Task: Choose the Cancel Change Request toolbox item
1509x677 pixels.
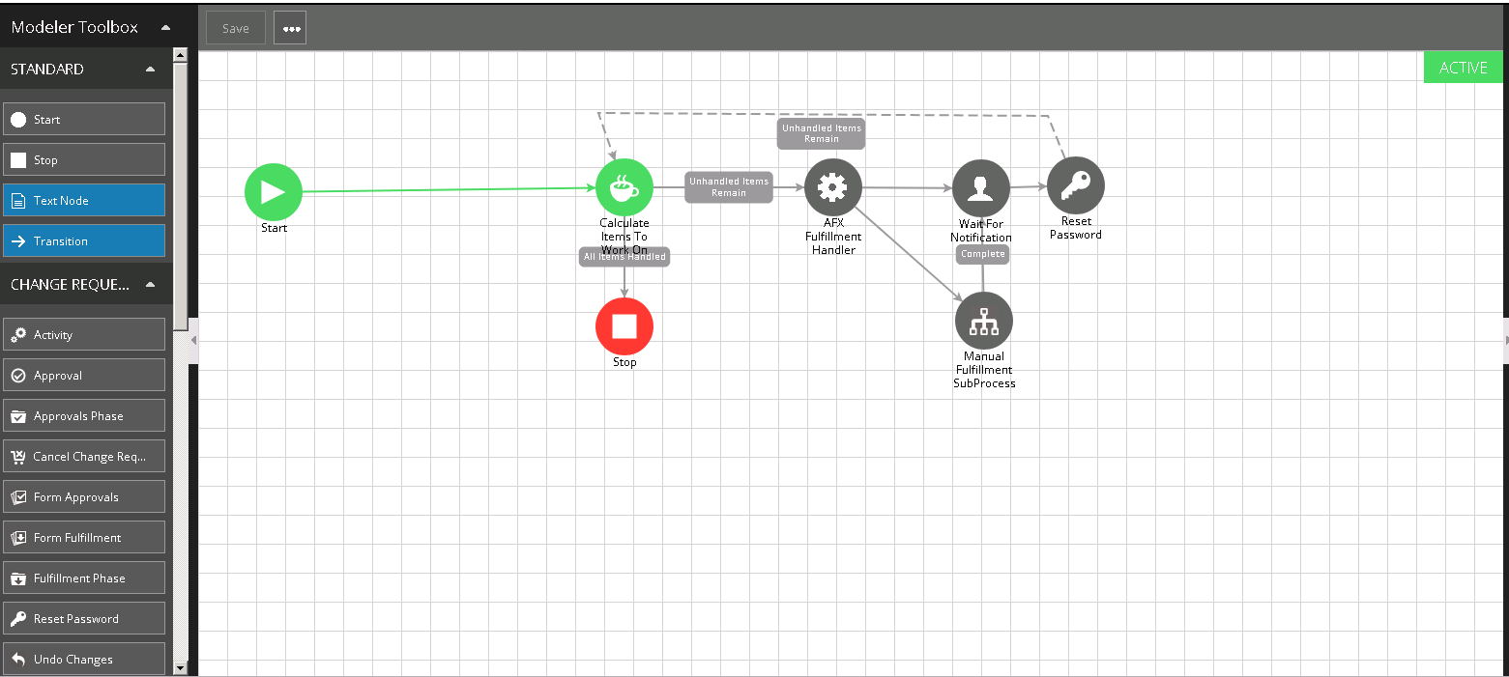Action: pos(84,457)
